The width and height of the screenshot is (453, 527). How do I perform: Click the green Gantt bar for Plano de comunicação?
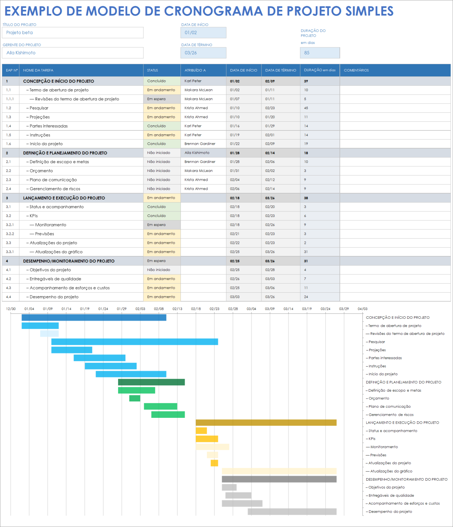tap(160, 406)
